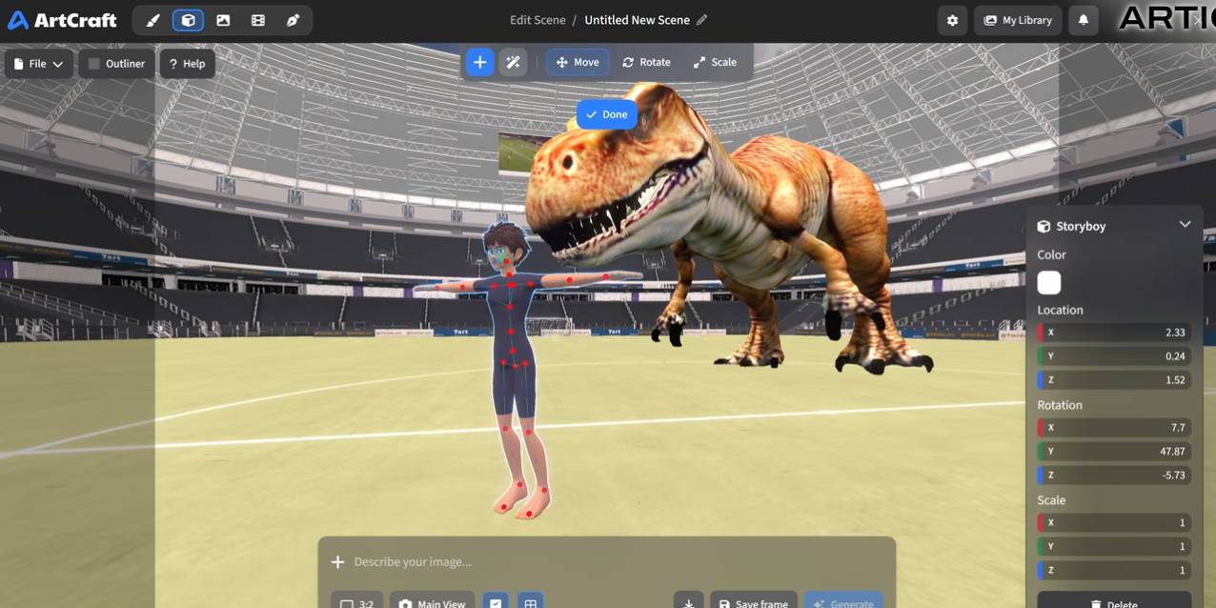Click the Edit Scene breadcrumb
Image resolution: width=1216 pixels, height=608 pixels.
pos(537,20)
